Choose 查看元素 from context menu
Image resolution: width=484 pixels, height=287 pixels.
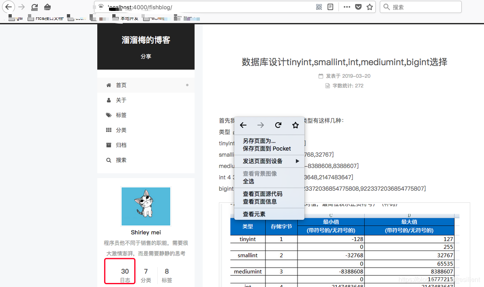(x=269, y=214)
